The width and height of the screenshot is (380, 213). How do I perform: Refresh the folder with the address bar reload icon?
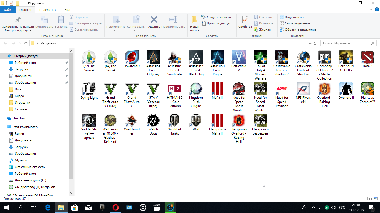point(315,43)
